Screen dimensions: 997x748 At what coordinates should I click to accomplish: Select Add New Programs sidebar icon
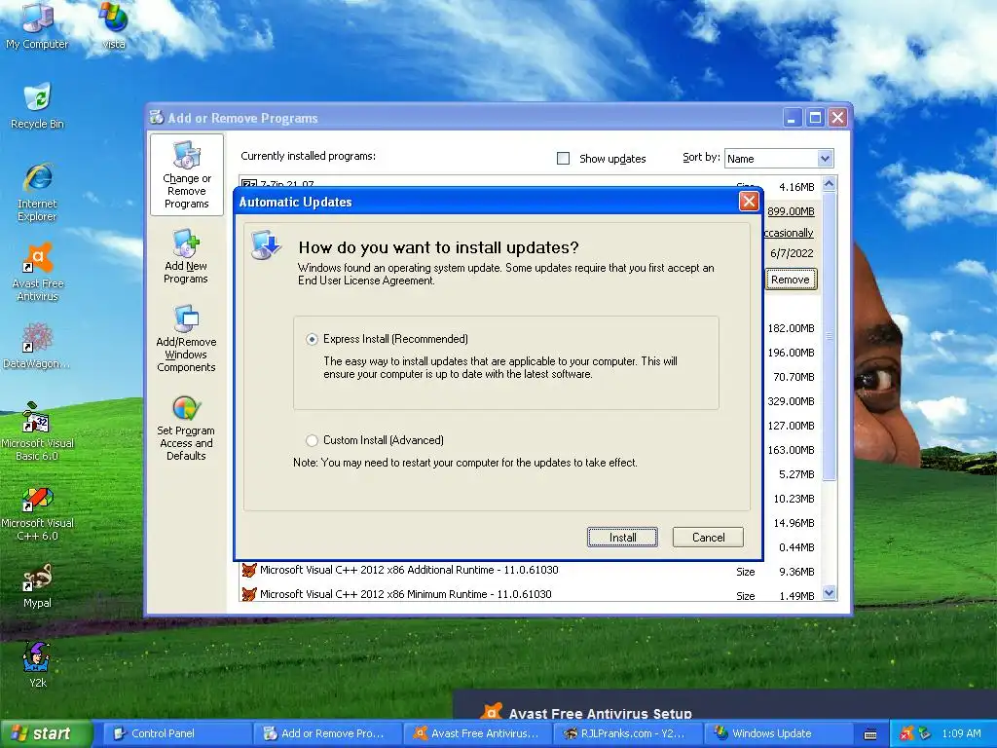[x=186, y=256]
